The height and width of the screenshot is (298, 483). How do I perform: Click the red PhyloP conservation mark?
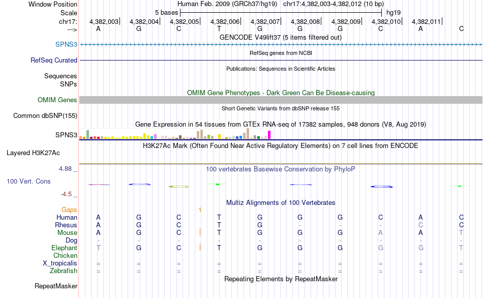(x=99, y=185)
